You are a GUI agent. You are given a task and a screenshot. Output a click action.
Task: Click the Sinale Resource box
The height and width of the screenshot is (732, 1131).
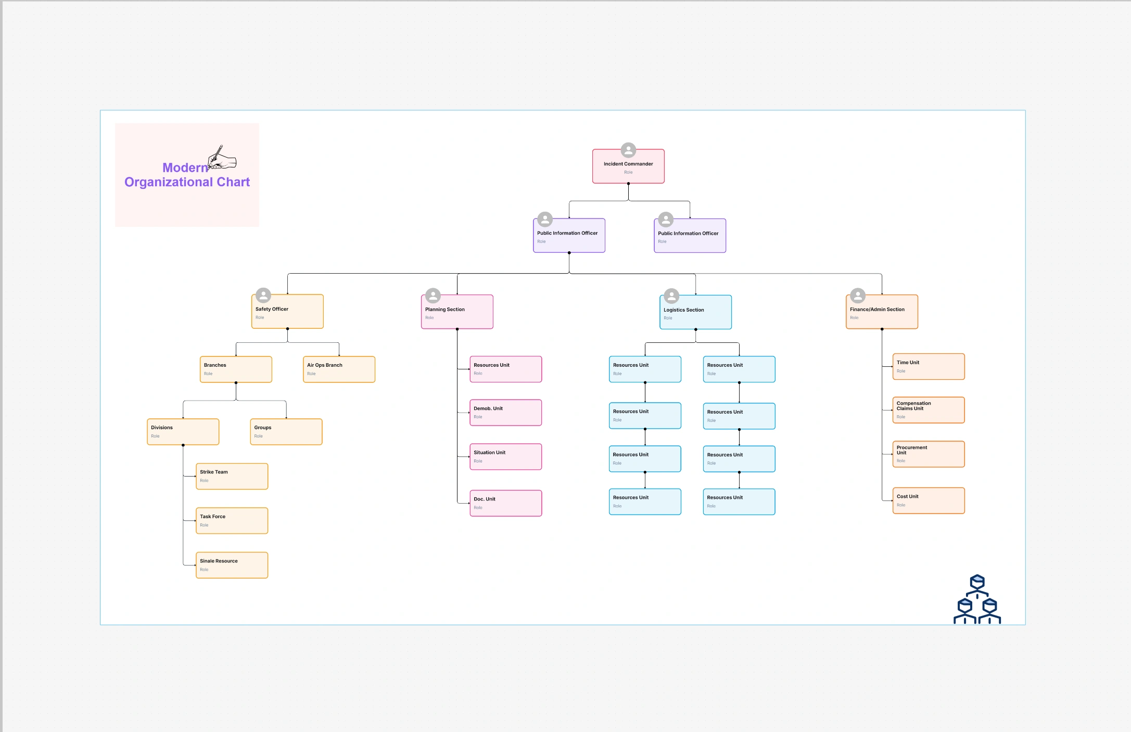[x=232, y=564]
